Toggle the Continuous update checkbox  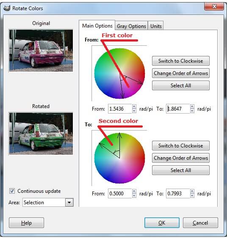point(12,191)
